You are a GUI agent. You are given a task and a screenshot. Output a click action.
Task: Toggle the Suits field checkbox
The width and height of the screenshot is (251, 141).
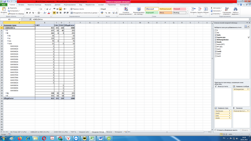click(x=216, y=35)
